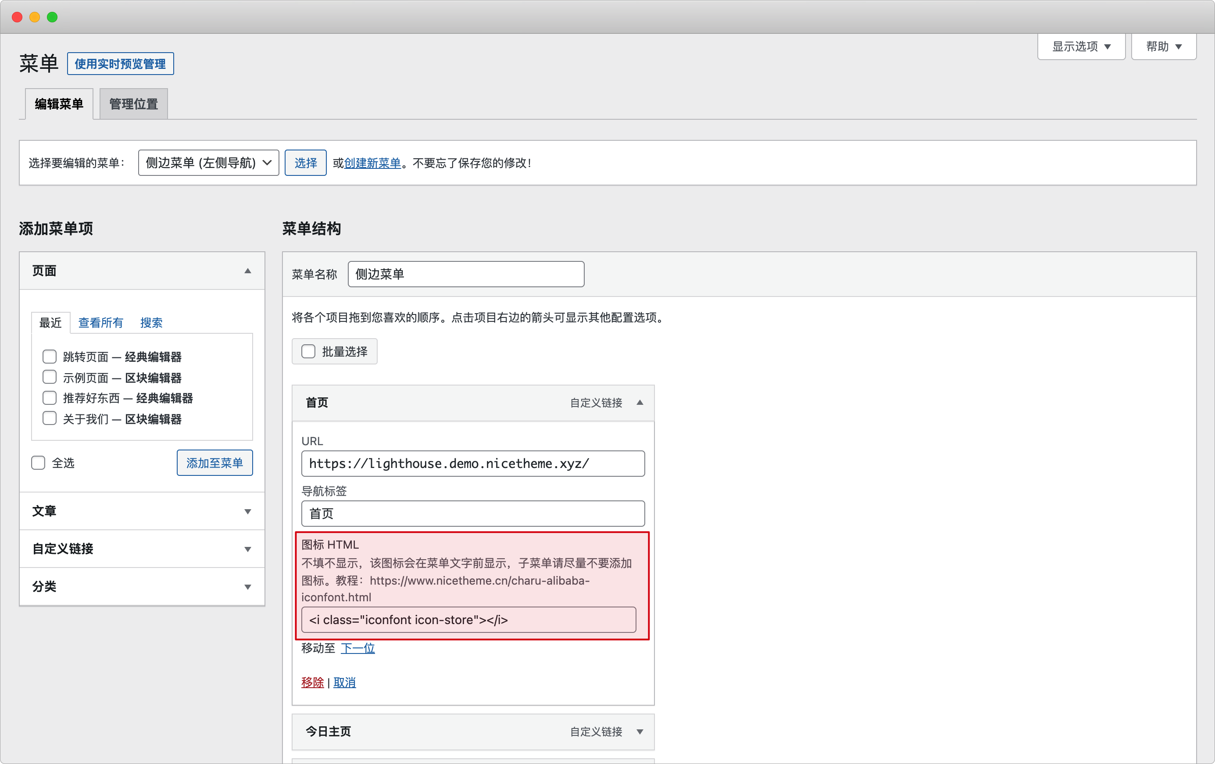Follow the 创建新菜单 link
The width and height of the screenshot is (1215, 764).
(x=372, y=163)
